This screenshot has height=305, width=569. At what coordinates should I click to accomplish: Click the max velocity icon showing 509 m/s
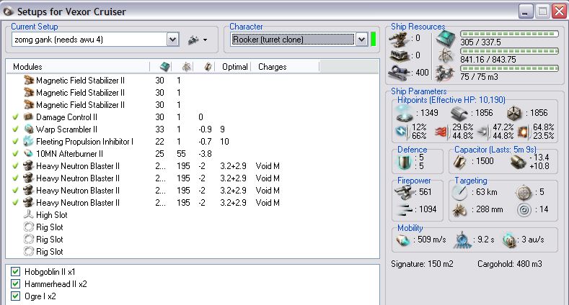point(403,240)
